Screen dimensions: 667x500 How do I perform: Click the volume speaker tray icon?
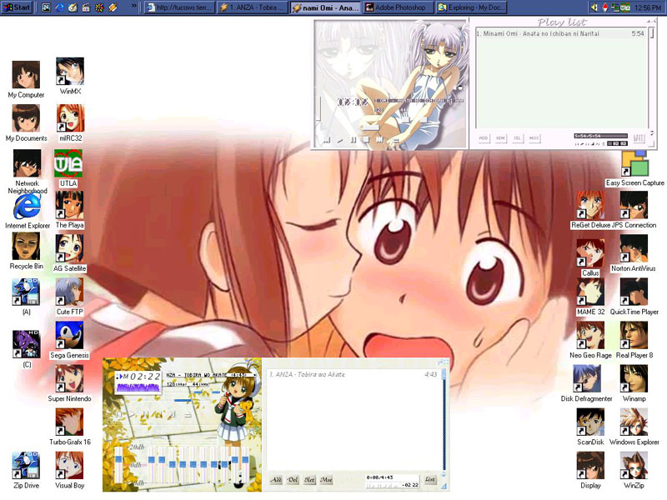point(594,7)
